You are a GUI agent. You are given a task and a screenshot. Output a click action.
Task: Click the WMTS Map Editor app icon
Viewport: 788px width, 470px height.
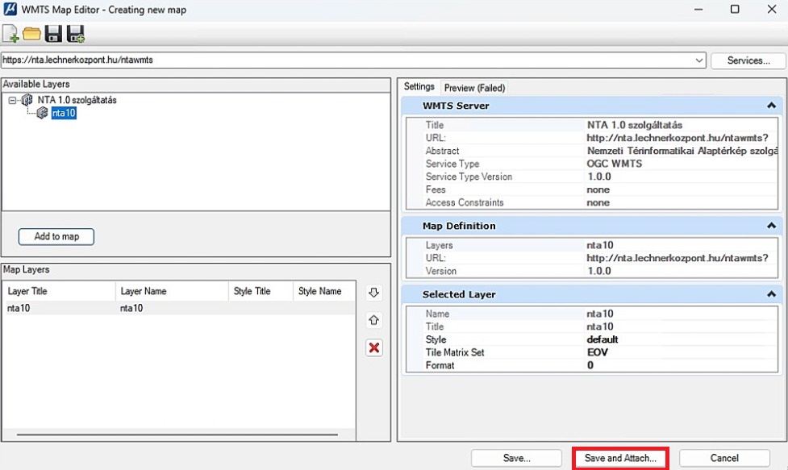point(10,9)
